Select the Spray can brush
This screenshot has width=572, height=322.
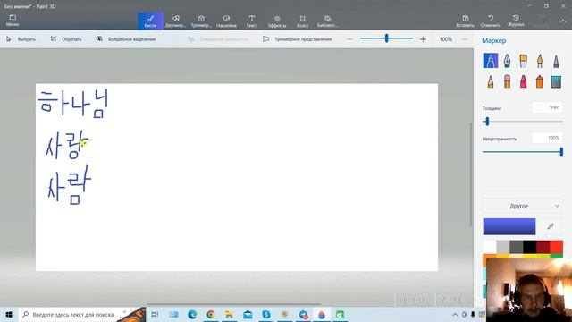click(540, 81)
